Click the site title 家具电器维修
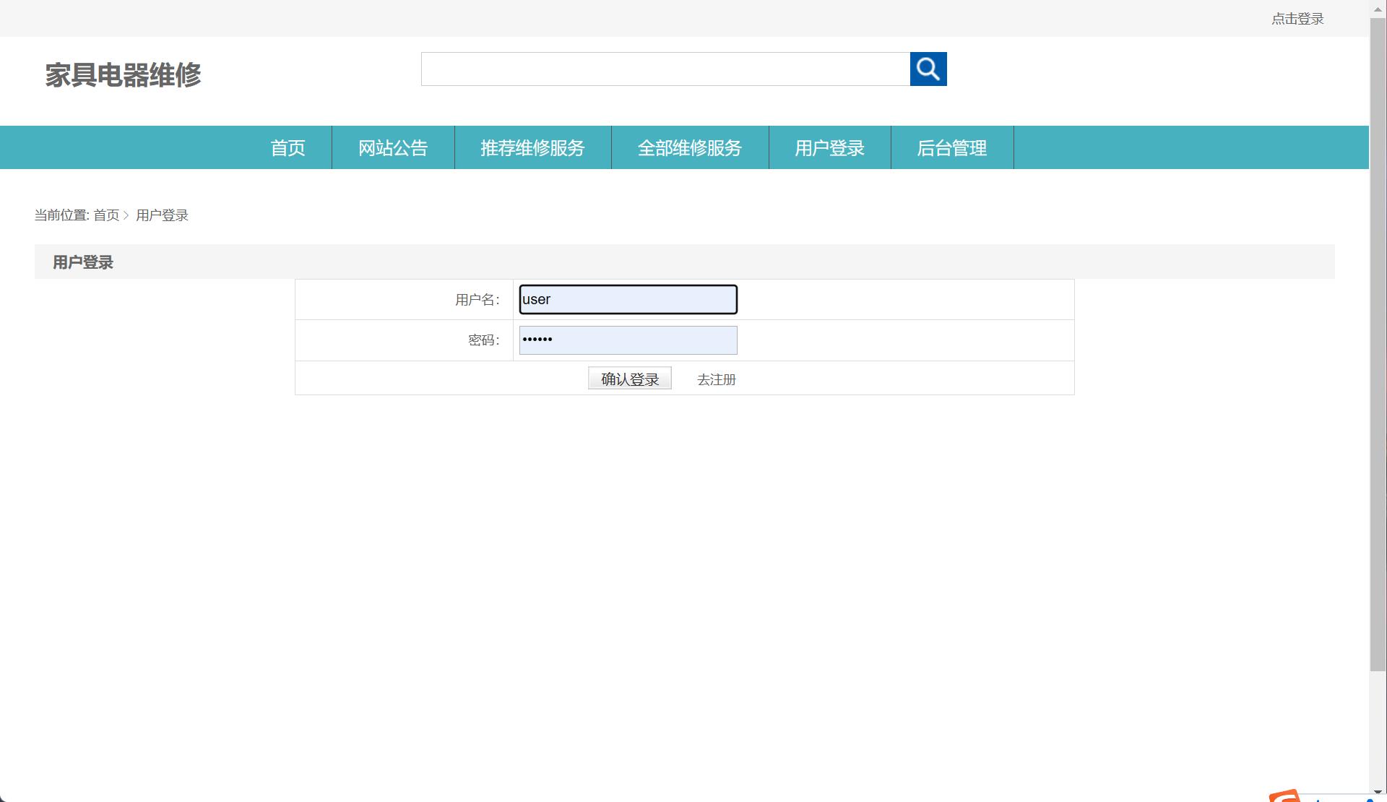This screenshot has width=1387, height=802. [123, 75]
